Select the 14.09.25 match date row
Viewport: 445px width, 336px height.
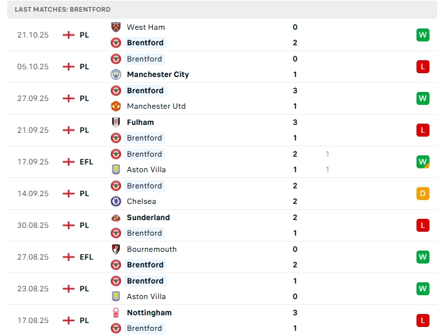33,194
